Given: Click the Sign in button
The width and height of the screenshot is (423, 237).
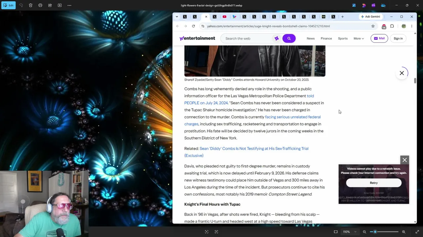Looking at the screenshot, I should pyautogui.click(x=398, y=39).
